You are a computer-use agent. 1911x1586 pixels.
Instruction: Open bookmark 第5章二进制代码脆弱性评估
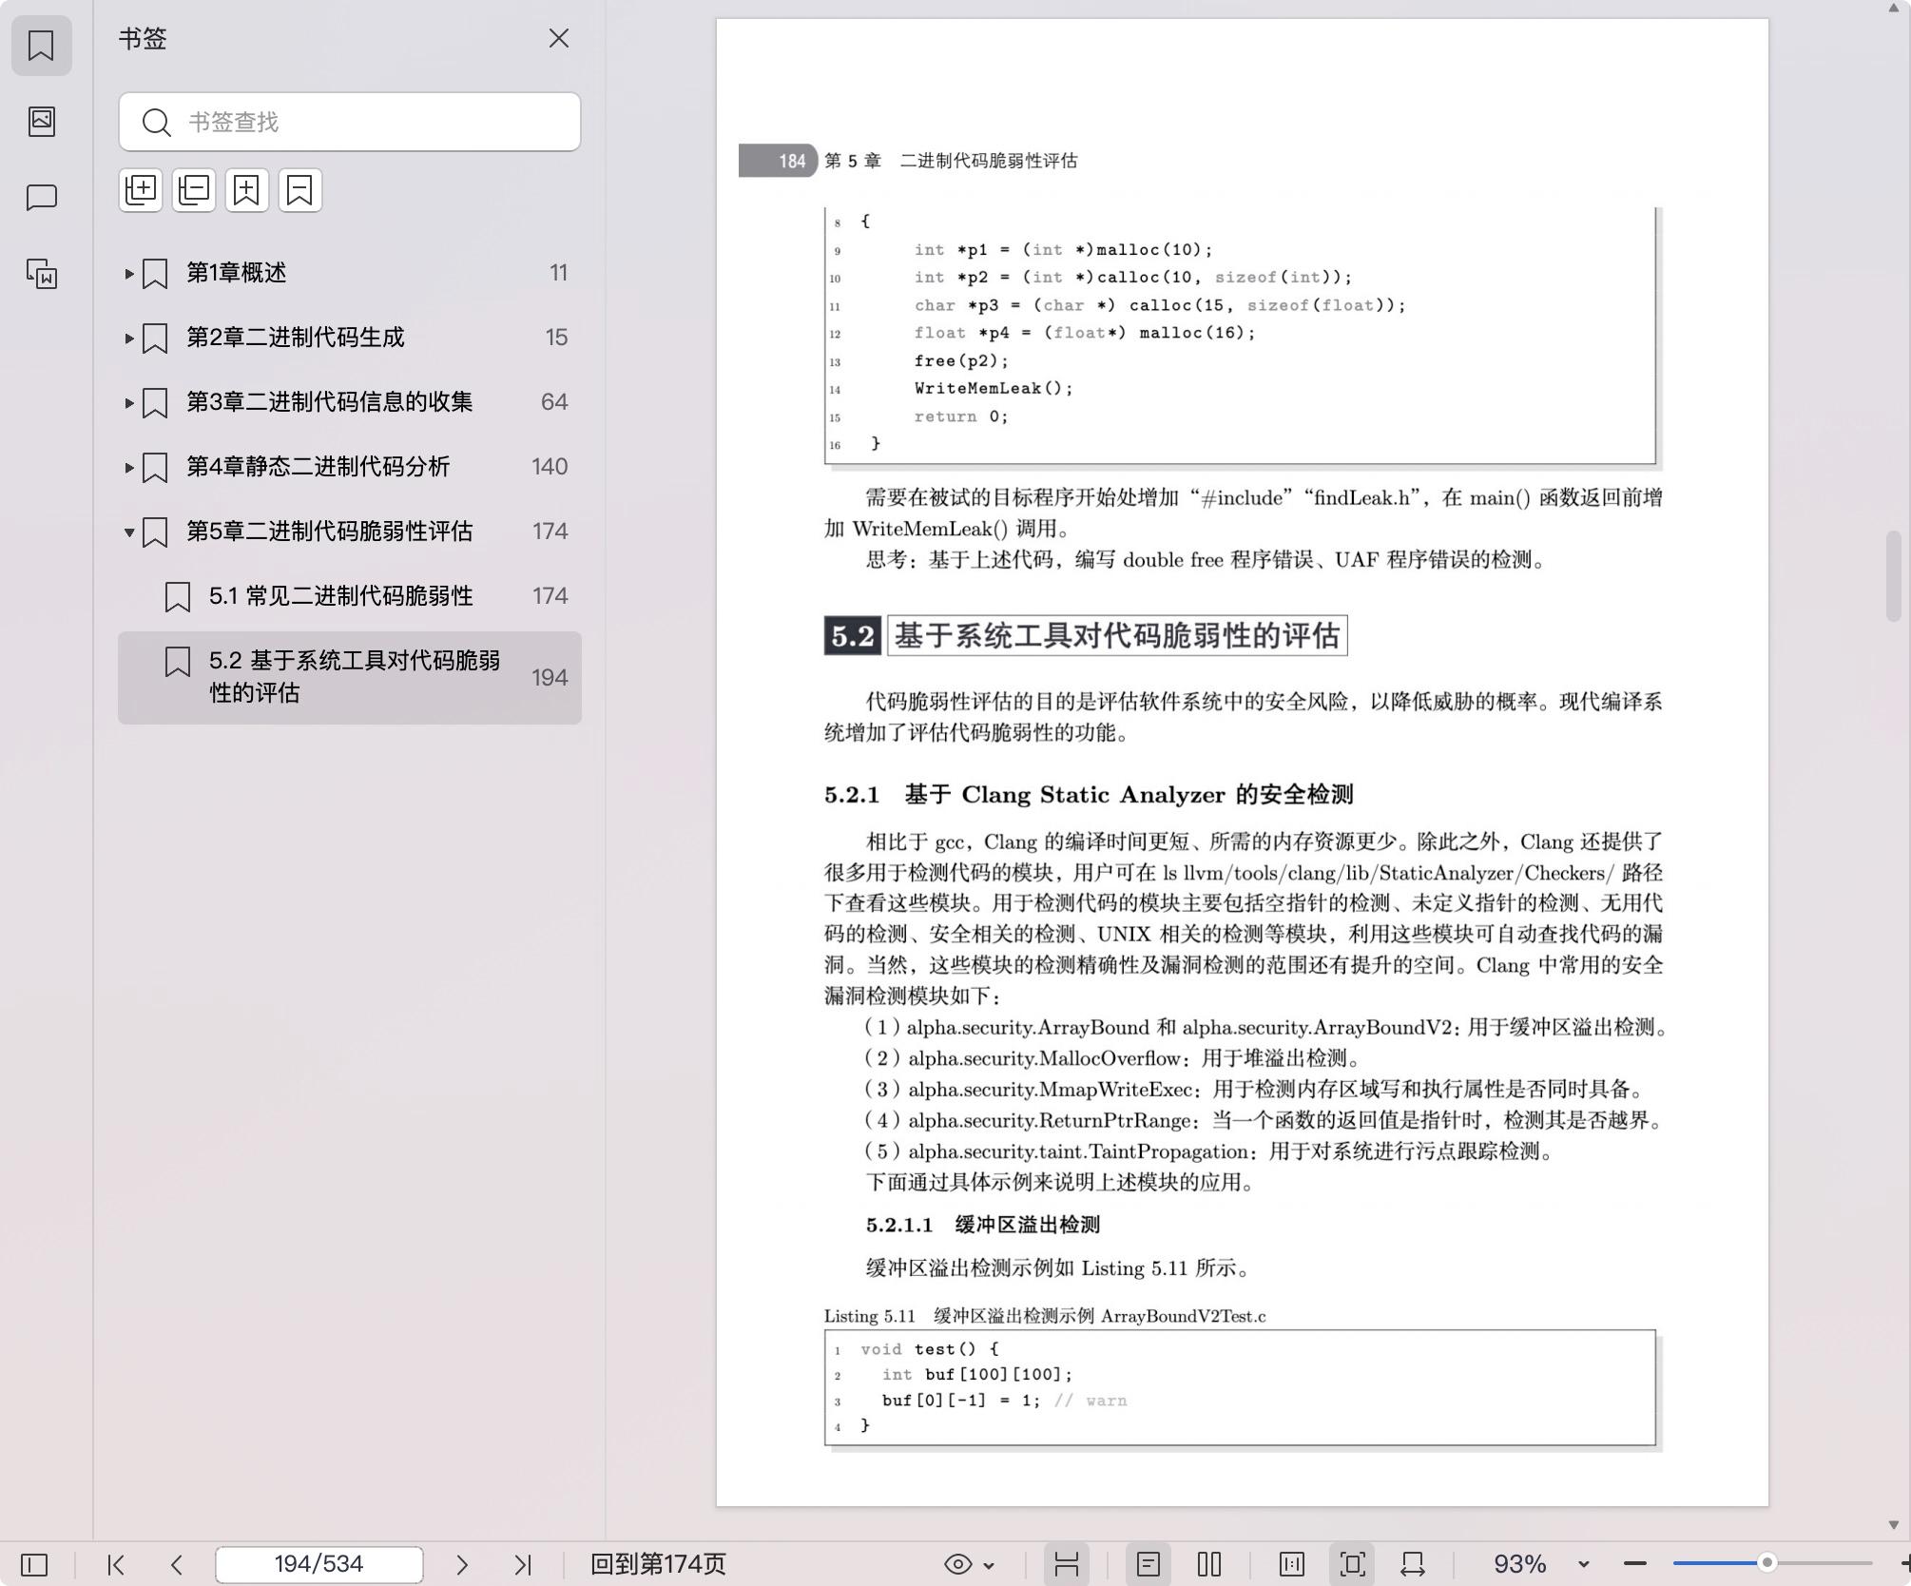330,532
